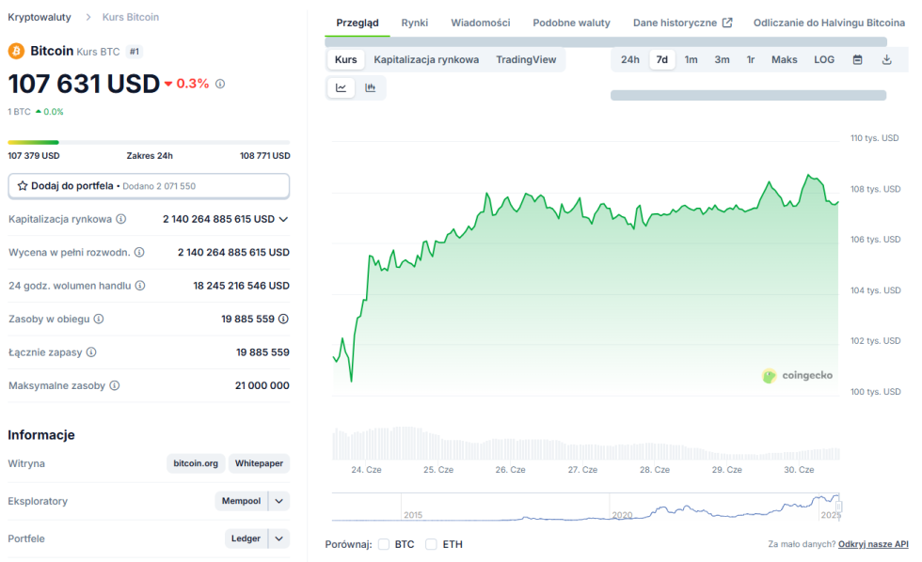Enable the BTC comparison checkbox

pos(384,544)
